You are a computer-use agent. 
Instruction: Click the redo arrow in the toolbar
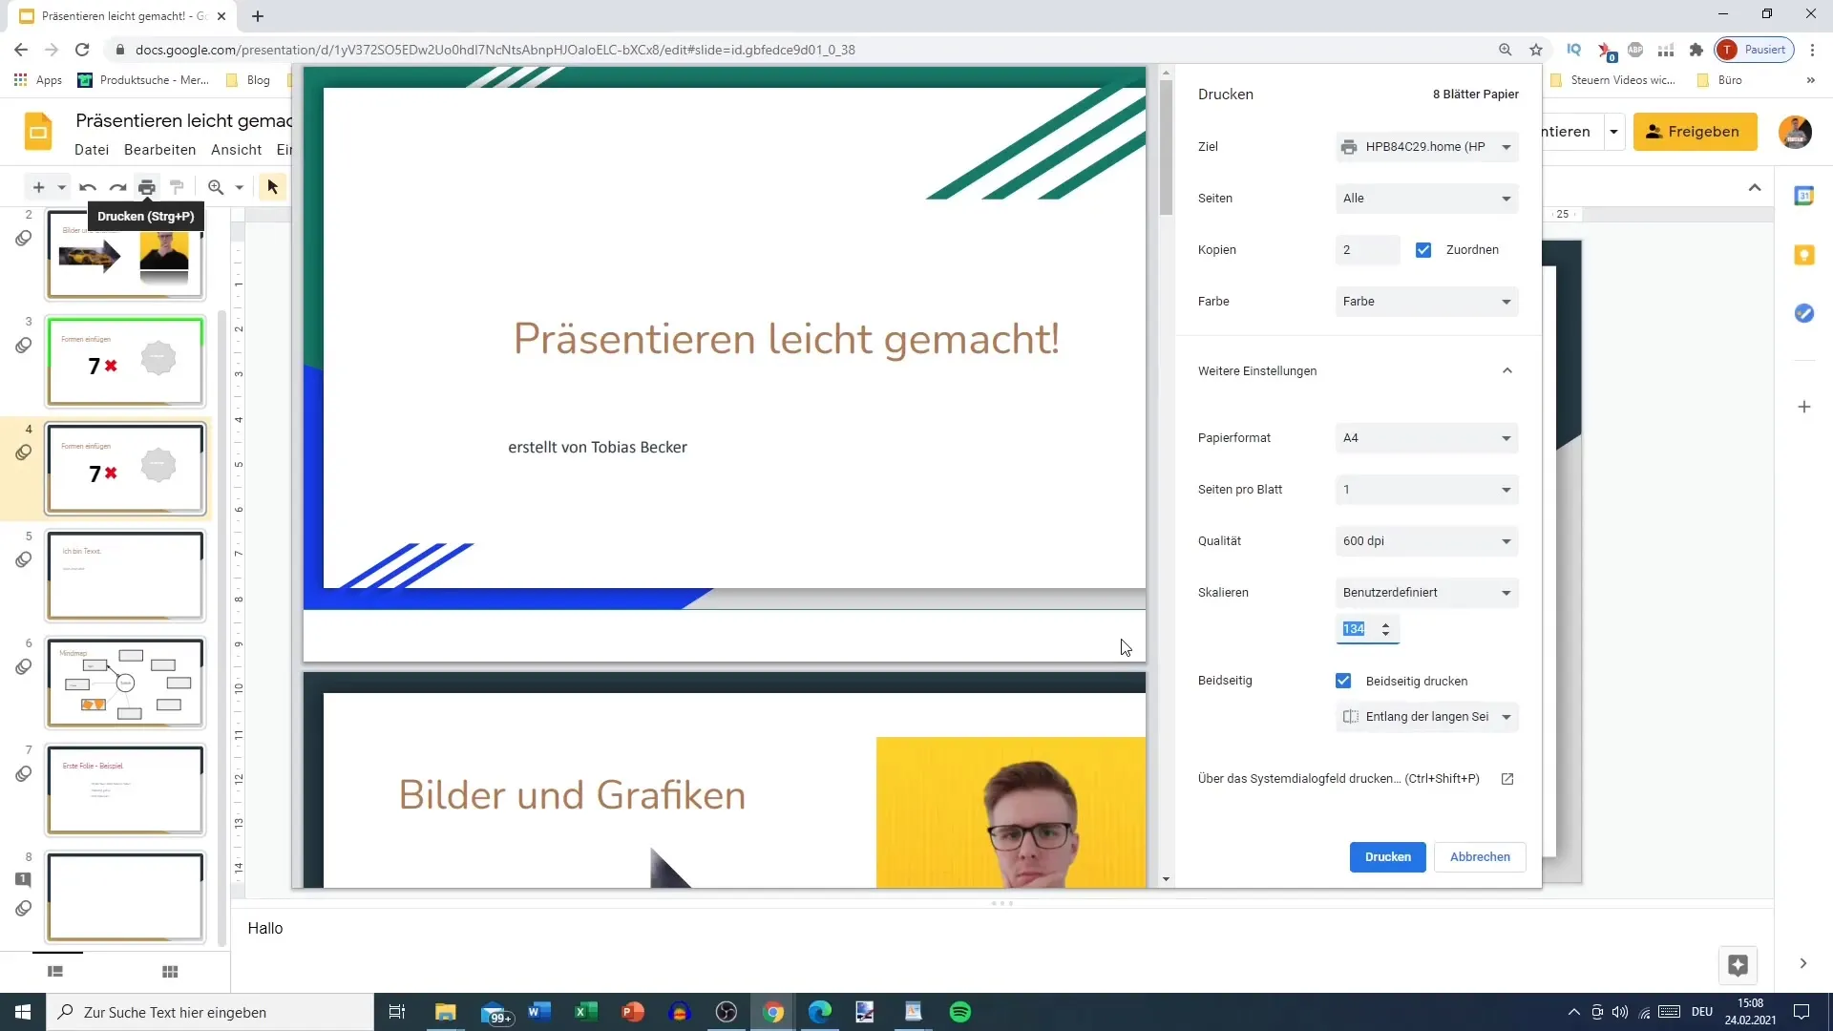click(117, 187)
